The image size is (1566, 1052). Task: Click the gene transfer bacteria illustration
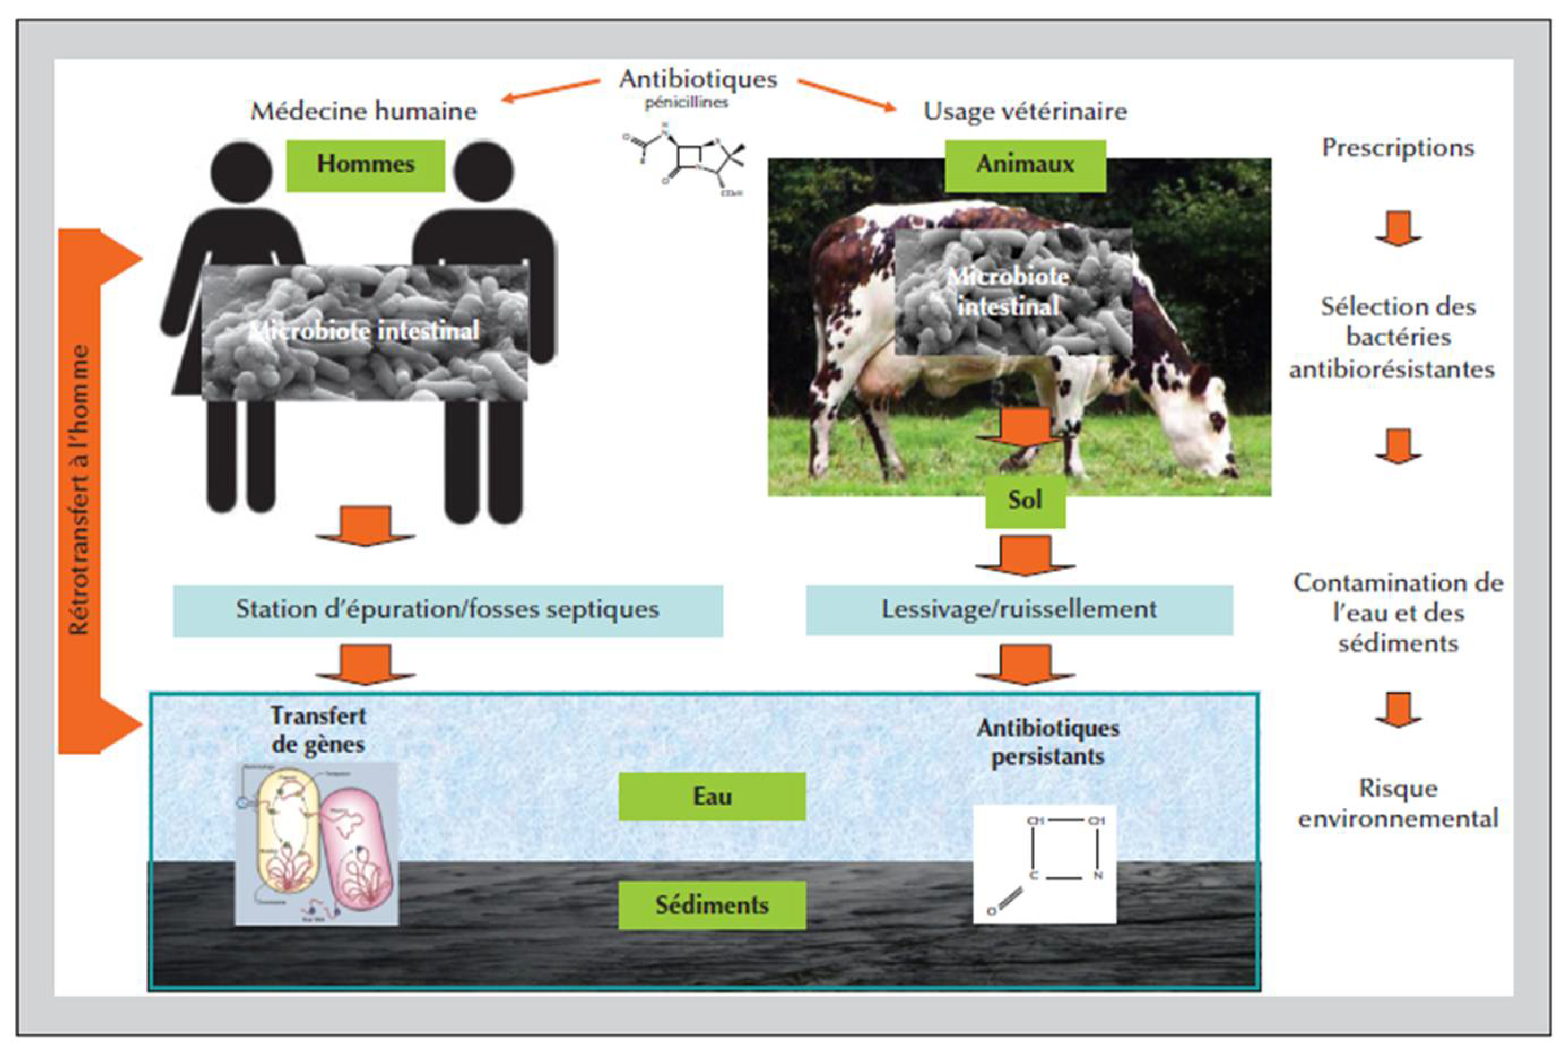pyautogui.click(x=316, y=844)
